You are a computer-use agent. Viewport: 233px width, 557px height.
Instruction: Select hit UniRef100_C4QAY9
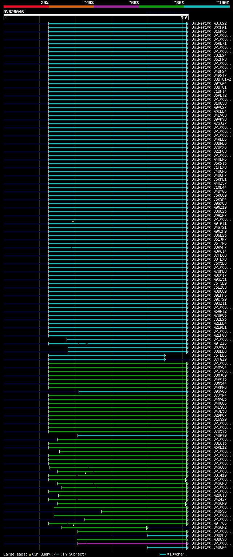pyautogui.click(x=209, y=435)
